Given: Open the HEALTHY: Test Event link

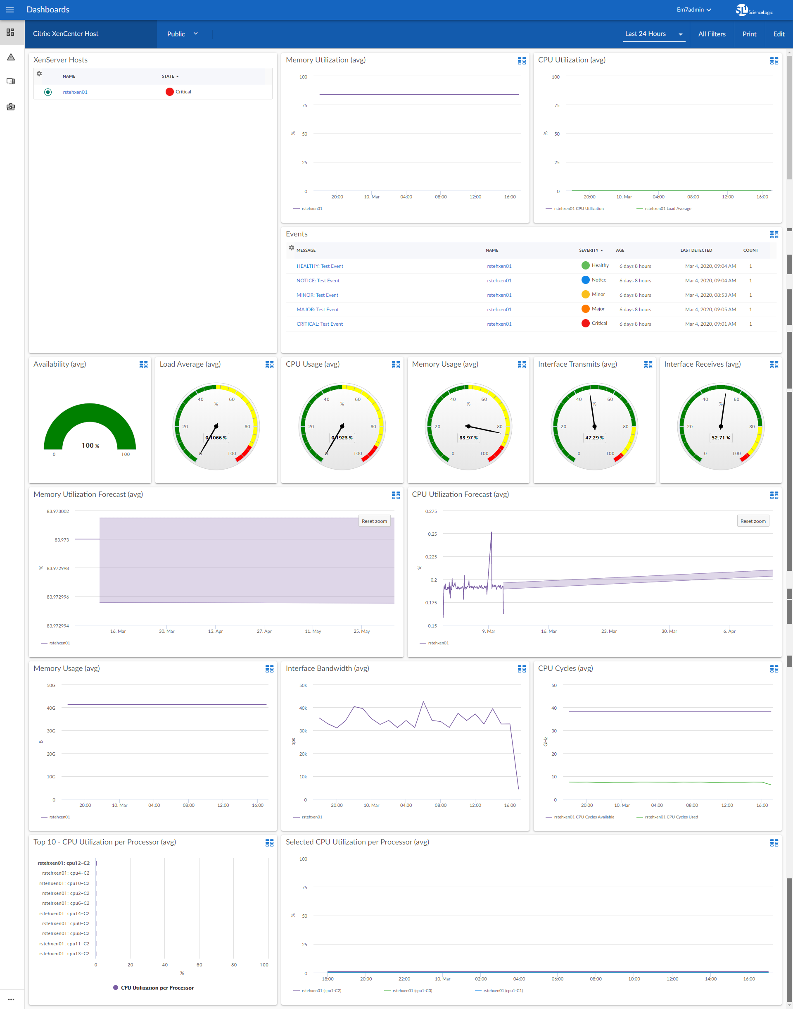Looking at the screenshot, I should [320, 266].
